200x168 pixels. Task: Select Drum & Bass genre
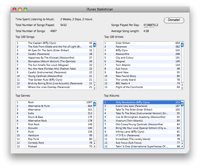[x=55, y=117]
